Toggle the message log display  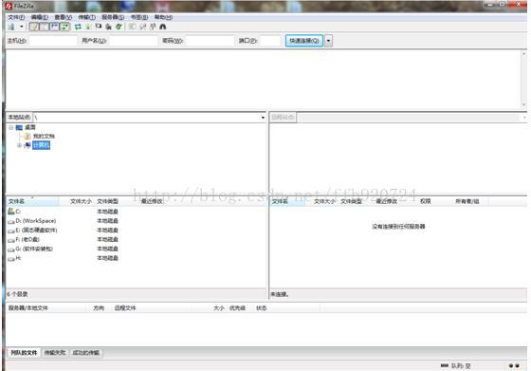pyautogui.click(x=34, y=27)
